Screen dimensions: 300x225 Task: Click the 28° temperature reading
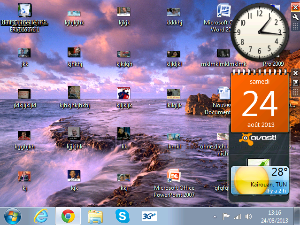(279, 172)
